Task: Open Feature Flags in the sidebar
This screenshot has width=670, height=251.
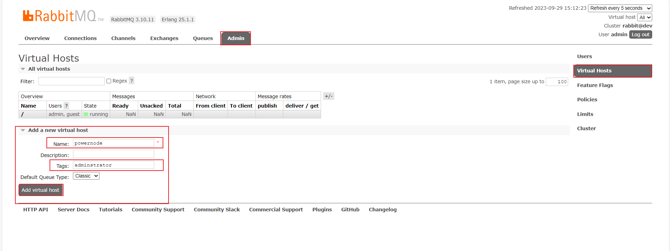Action: tap(595, 85)
